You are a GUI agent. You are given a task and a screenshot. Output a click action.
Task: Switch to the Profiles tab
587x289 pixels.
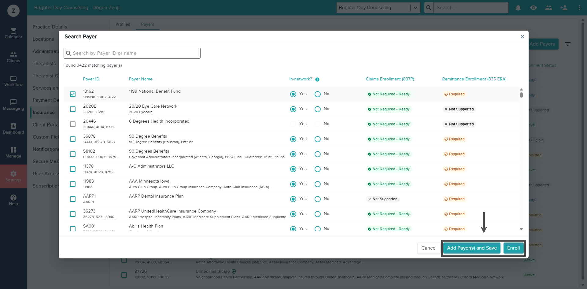coord(123,24)
